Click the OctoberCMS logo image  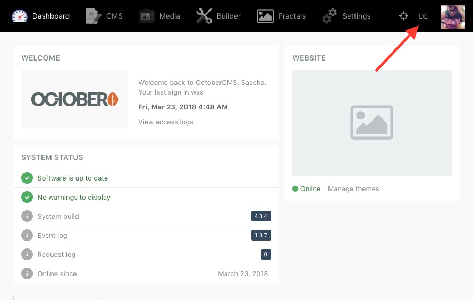(x=74, y=99)
